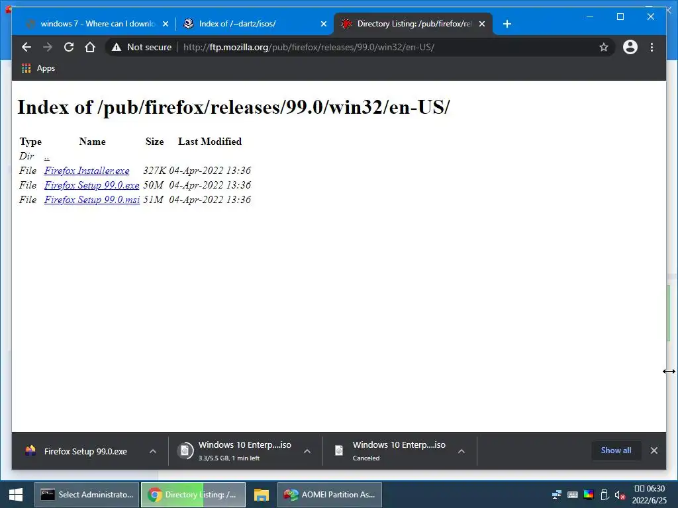Show all downloads
The height and width of the screenshot is (508, 678).
coord(616,450)
